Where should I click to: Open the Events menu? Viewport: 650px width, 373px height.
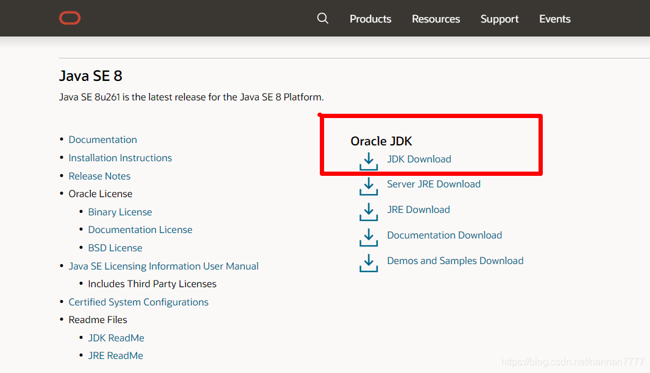pos(554,19)
